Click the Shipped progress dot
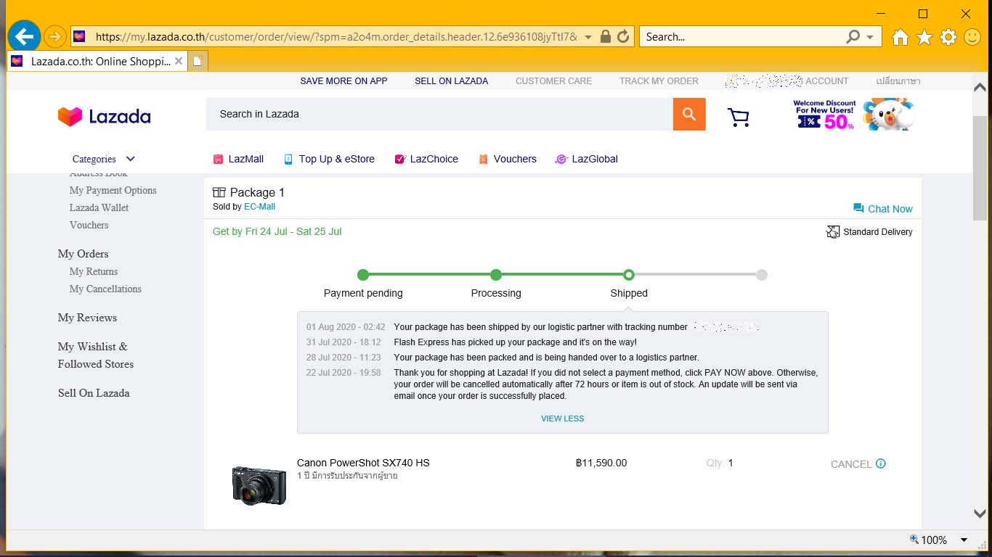The image size is (992, 557). point(629,275)
